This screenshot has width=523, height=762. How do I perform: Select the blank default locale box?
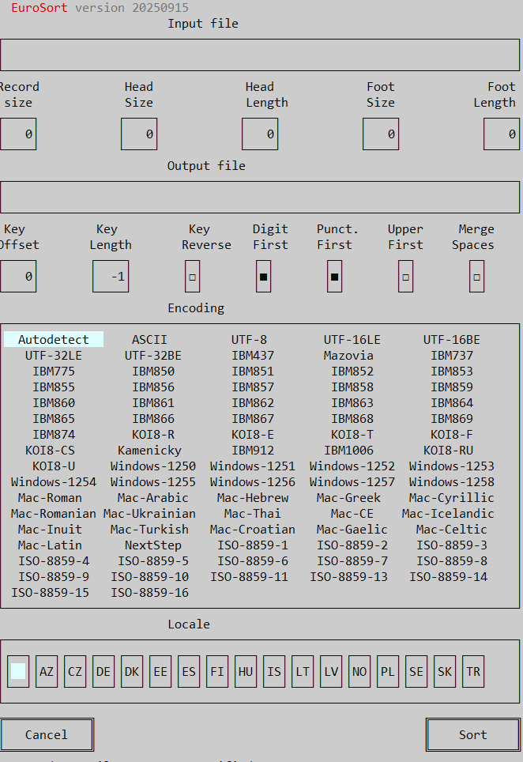pos(18,672)
